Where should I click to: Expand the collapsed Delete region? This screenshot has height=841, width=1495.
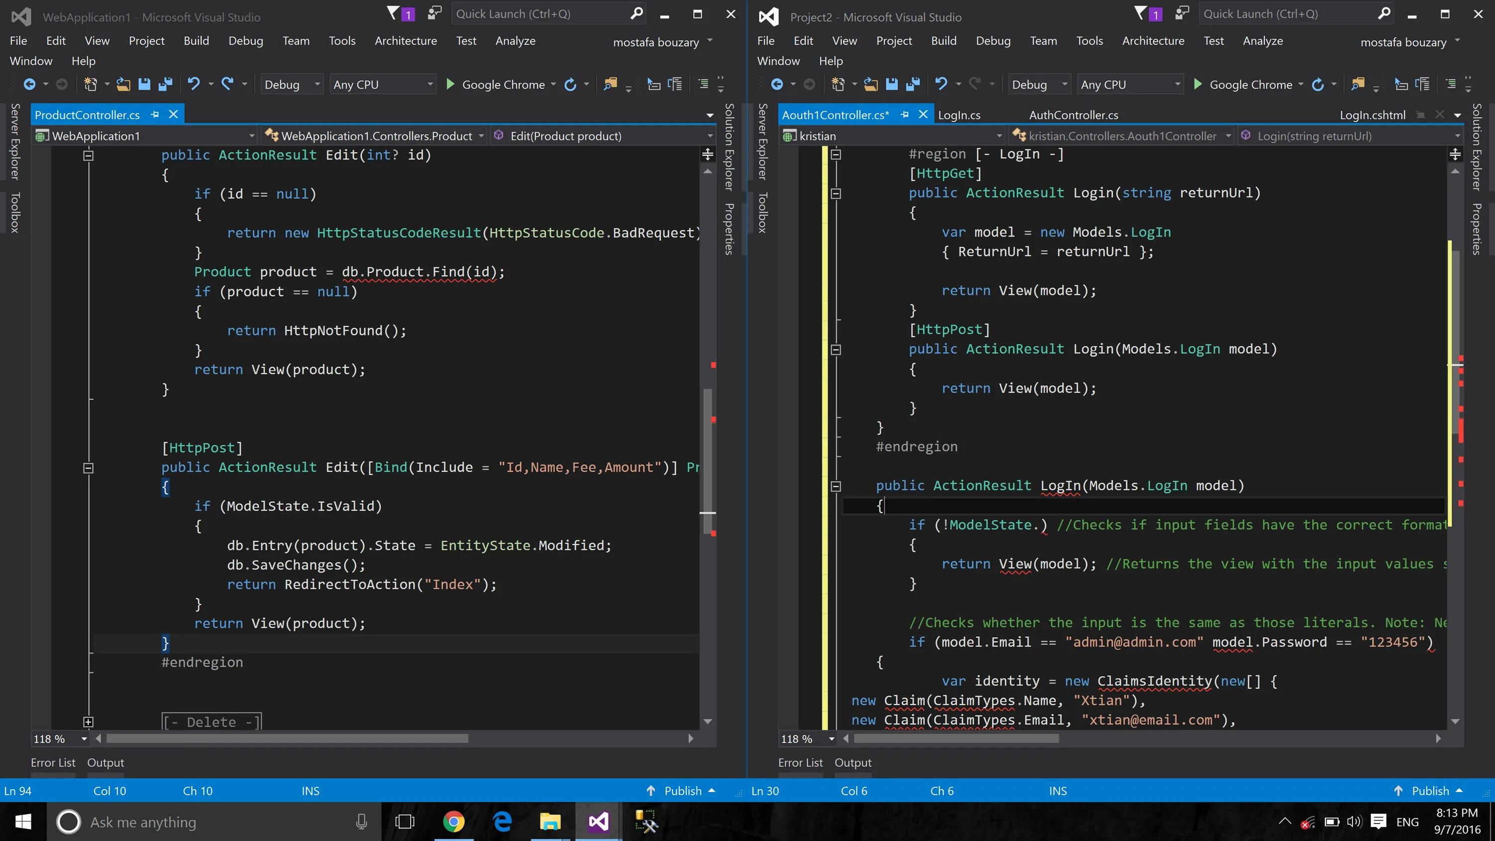(88, 722)
